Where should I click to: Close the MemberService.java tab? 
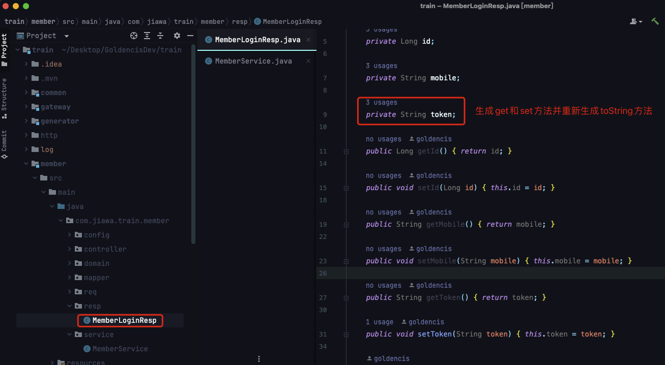tap(308, 61)
